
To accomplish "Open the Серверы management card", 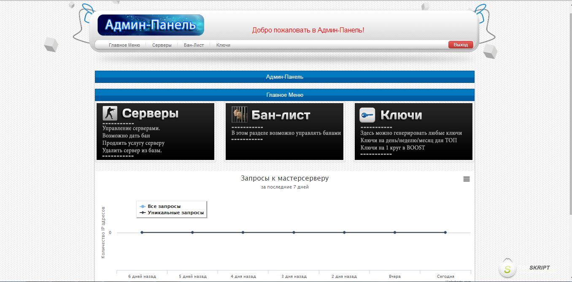I will (156, 131).
